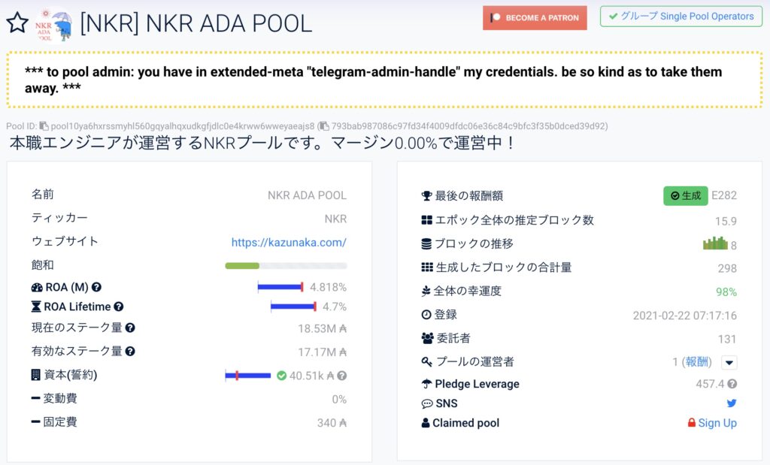The width and height of the screenshot is (770, 465).
Task: Click the people icon beside 委託者
Action: [x=428, y=338]
